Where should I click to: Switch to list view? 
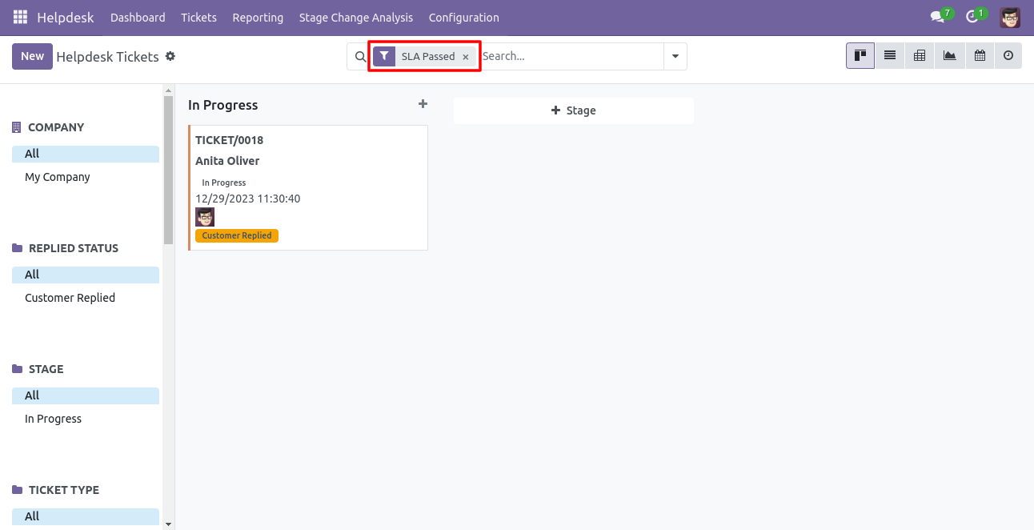tap(889, 55)
